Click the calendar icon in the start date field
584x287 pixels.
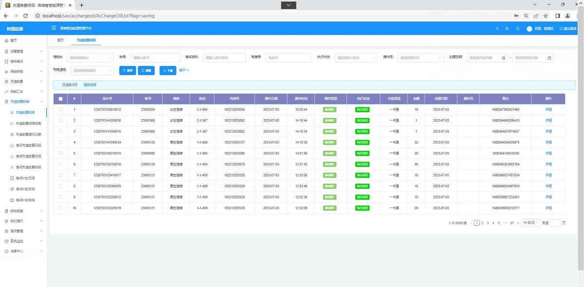coord(503,58)
